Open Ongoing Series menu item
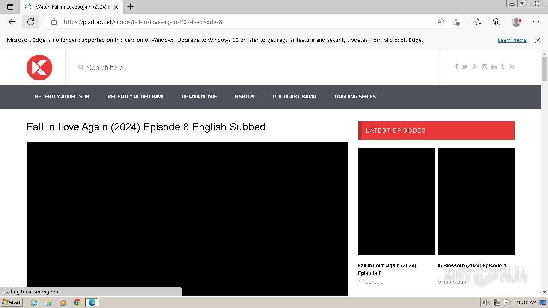Image resolution: width=548 pixels, height=308 pixels. click(355, 97)
